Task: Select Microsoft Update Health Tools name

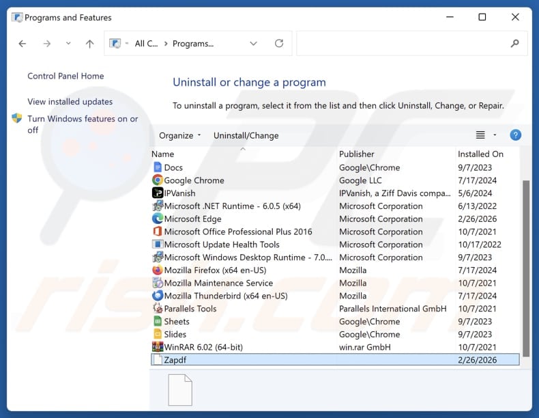Action: (222, 245)
